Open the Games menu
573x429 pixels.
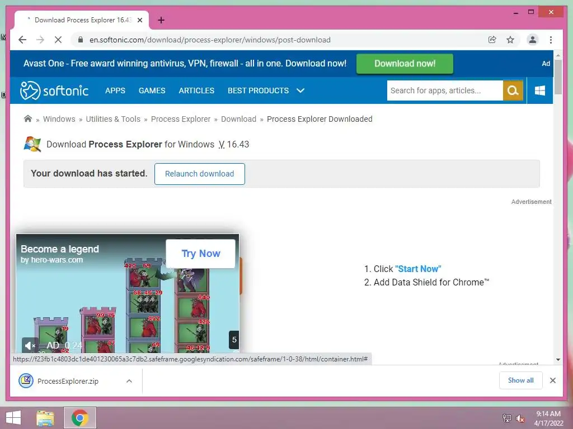[x=152, y=90]
